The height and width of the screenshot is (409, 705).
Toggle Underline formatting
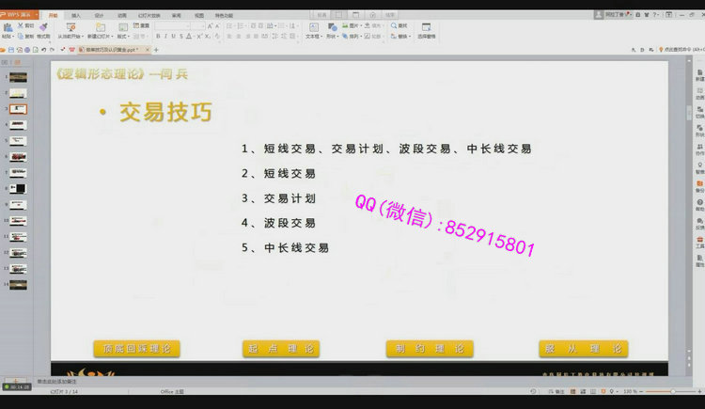click(175, 36)
